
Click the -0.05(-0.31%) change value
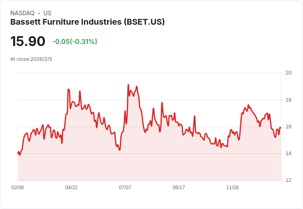75,42
